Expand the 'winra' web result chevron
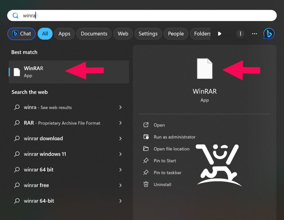Viewport: 284px width, 220px height. click(x=120, y=107)
